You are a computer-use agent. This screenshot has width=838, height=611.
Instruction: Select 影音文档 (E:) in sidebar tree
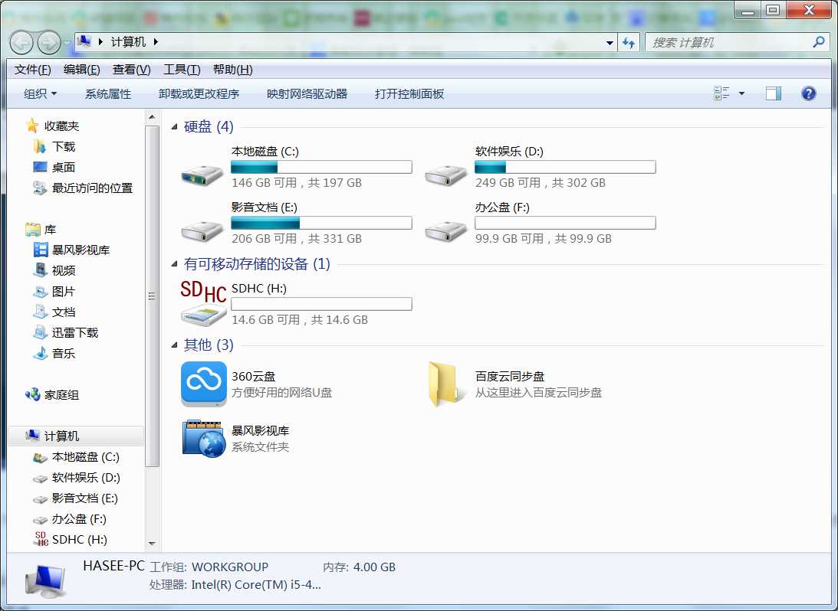[84, 498]
